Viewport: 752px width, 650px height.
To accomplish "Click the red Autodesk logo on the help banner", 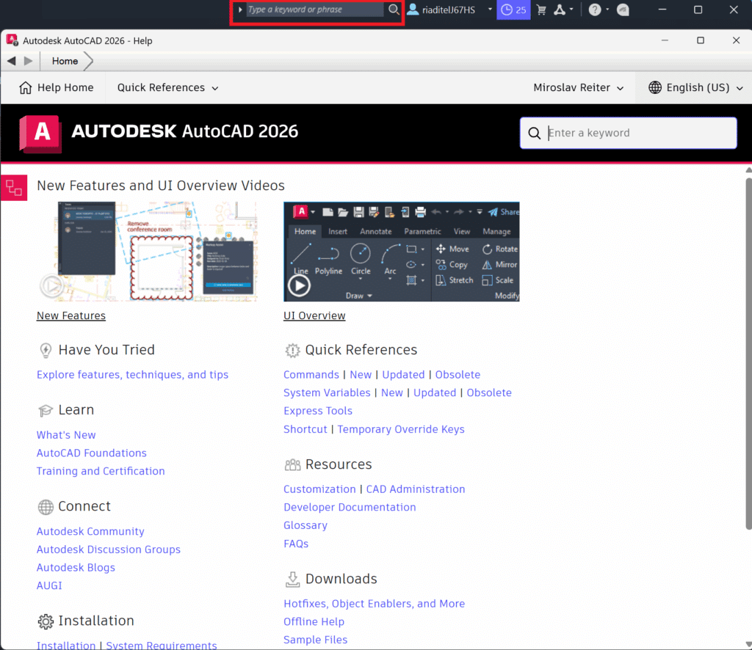I will coord(40,133).
